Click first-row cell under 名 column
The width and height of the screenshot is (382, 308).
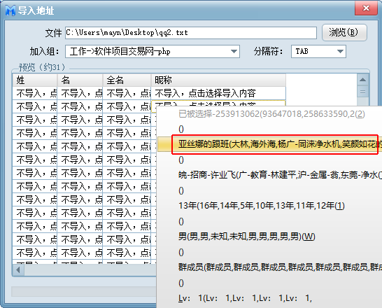pos(80,93)
